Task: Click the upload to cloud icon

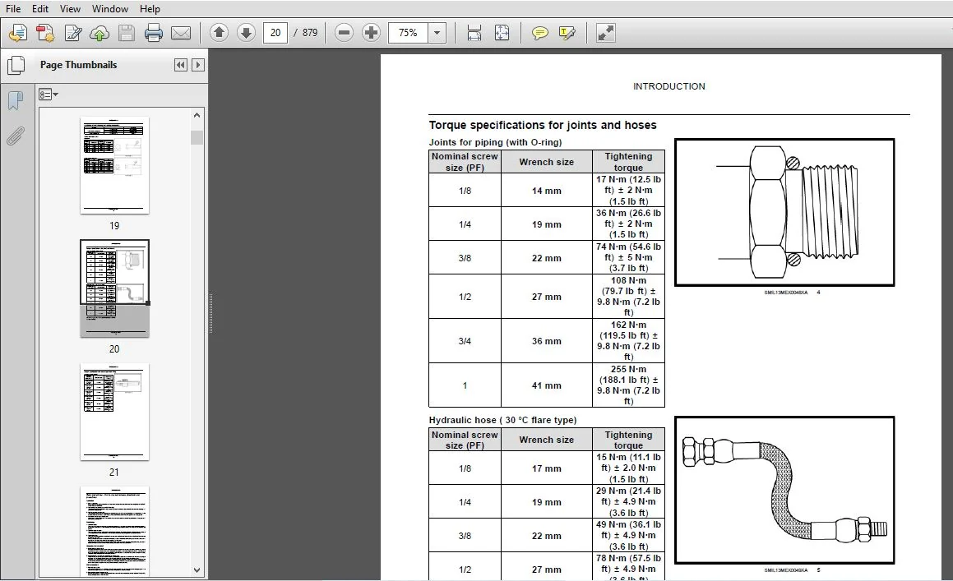Action: click(x=99, y=33)
